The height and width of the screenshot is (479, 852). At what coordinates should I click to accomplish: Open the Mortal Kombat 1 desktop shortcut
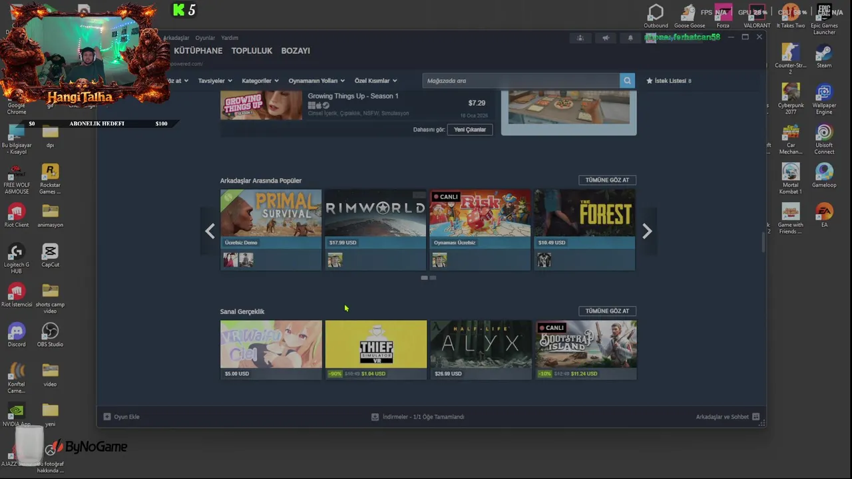click(791, 178)
